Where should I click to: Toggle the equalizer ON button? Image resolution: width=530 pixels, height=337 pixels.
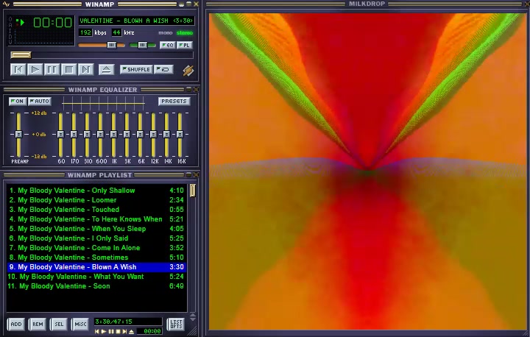point(17,101)
